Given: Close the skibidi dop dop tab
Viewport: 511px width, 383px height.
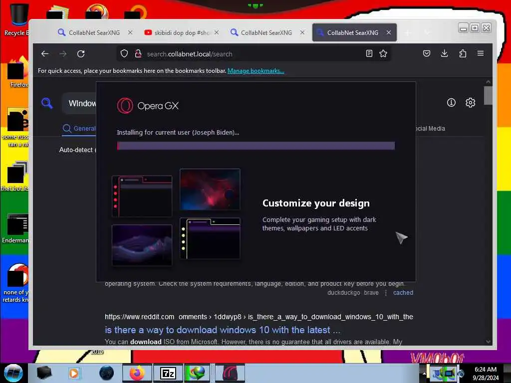Looking at the screenshot, I should tap(217, 32).
